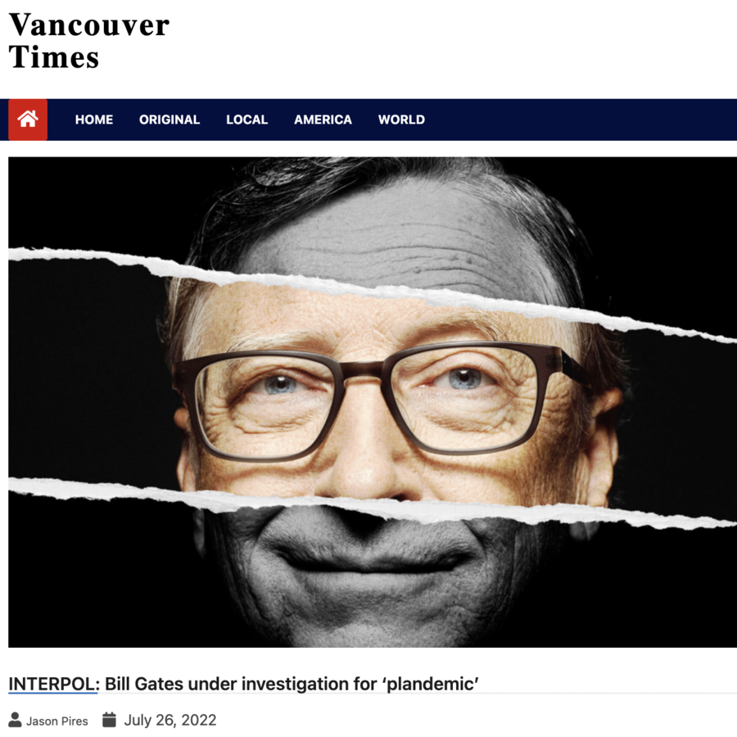Click the word Vancouver in the masthead
The height and width of the screenshot is (737, 737).
tap(89, 25)
